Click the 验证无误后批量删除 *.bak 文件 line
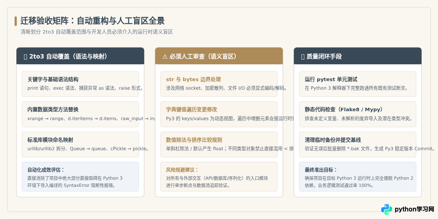The image size is (438, 219). click(x=371, y=149)
